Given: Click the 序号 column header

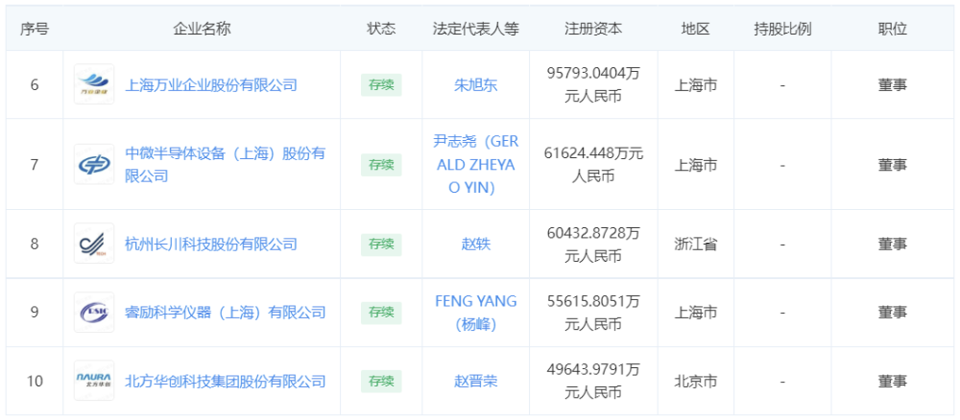Looking at the screenshot, I should point(35,29).
